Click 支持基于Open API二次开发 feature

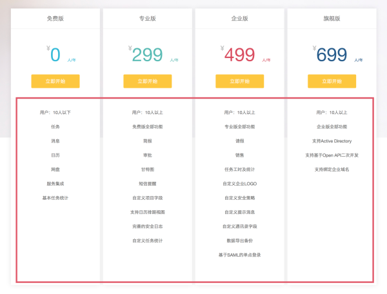(x=332, y=155)
